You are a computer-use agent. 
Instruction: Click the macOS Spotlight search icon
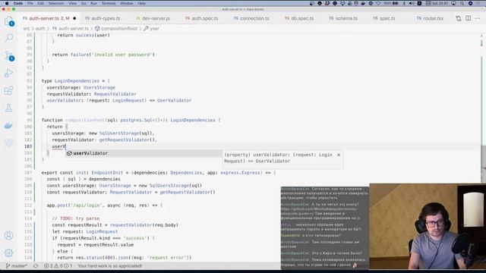462,3
